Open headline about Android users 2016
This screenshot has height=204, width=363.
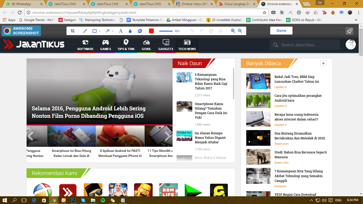(89, 112)
